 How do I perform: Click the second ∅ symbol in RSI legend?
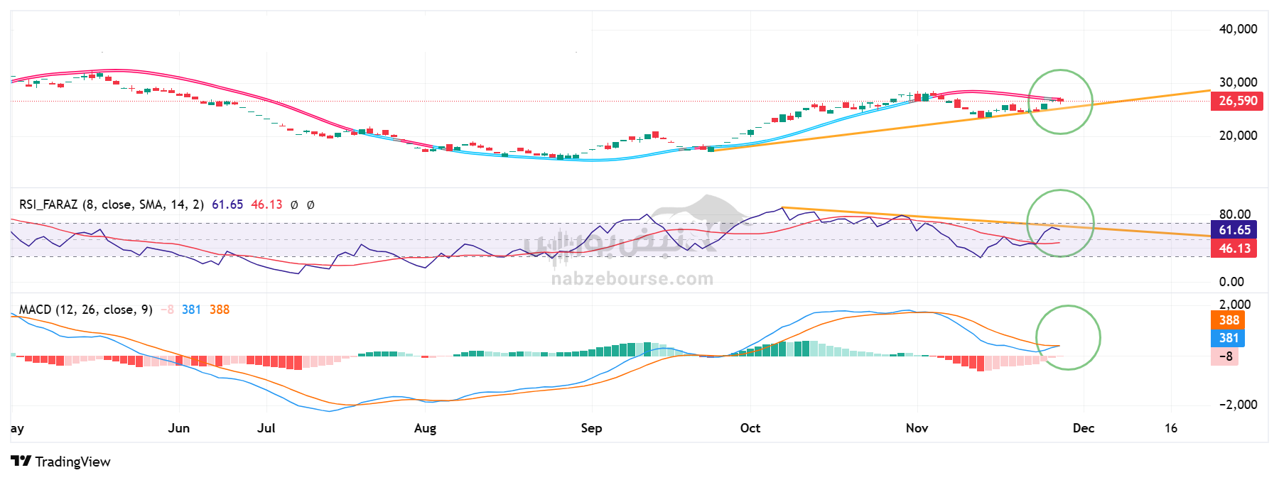(x=311, y=205)
